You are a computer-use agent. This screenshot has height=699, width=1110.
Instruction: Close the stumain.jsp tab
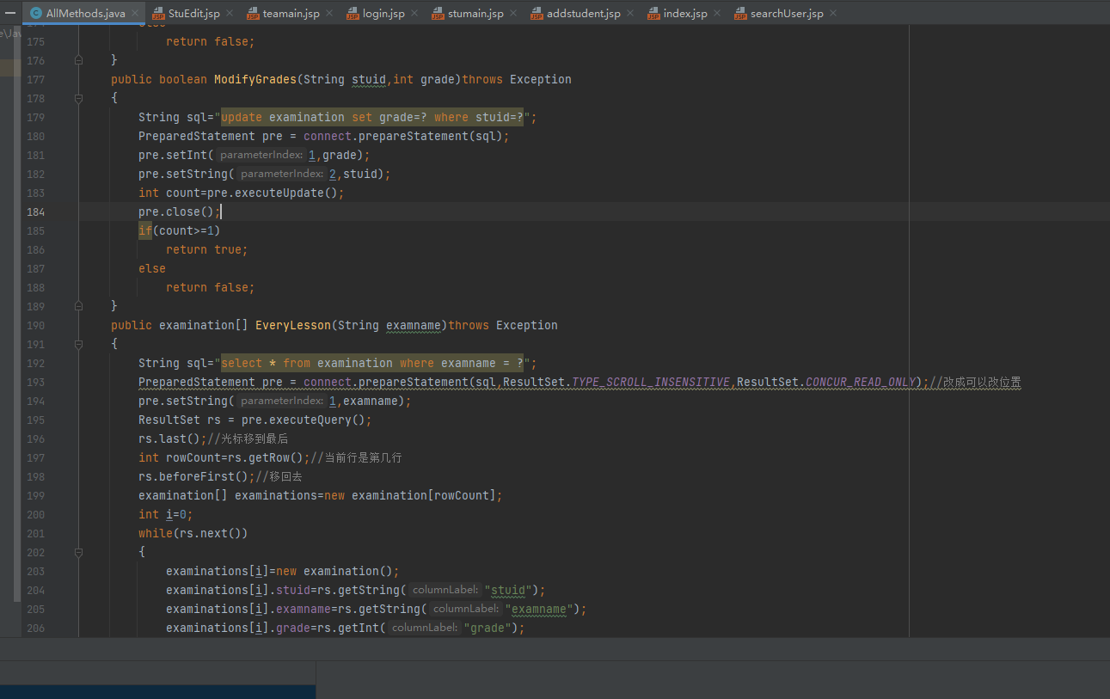click(x=513, y=14)
